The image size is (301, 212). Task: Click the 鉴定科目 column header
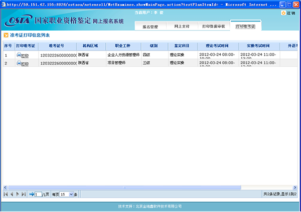(x=182, y=46)
